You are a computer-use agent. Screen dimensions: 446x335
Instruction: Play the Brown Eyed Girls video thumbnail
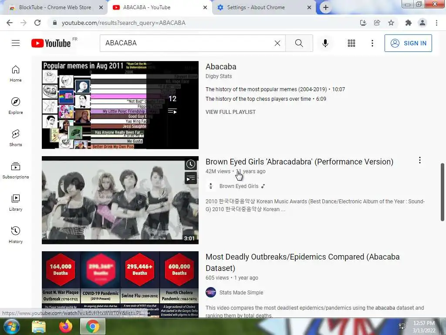coord(120,200)
